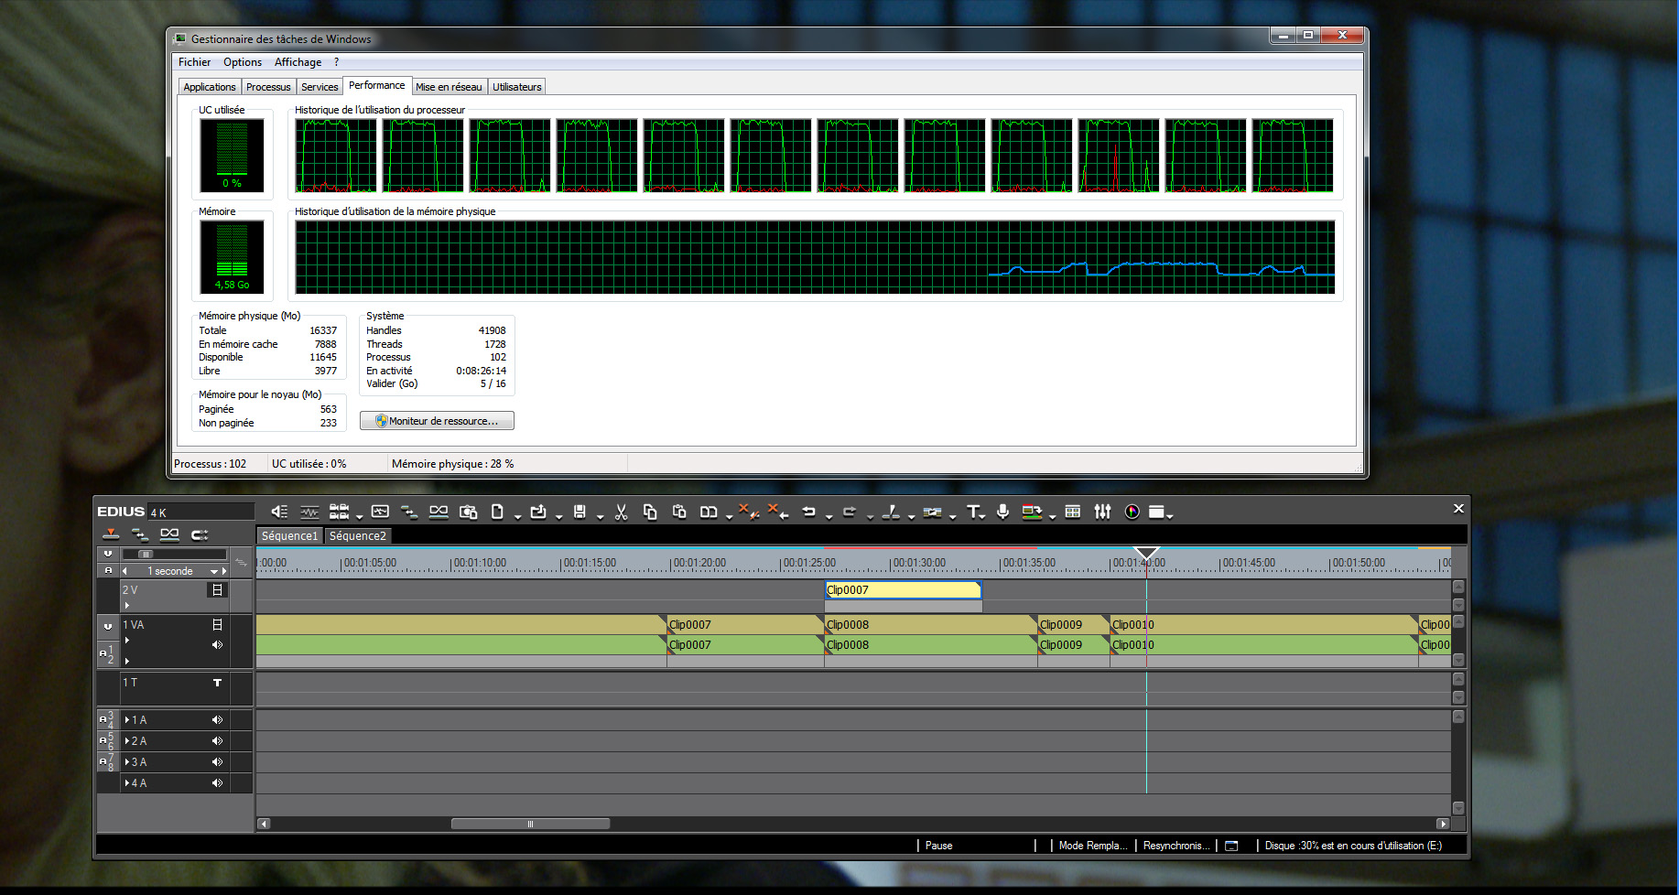Switch to the Processus tab
The image size is (1679, 895).
[268, 87]
